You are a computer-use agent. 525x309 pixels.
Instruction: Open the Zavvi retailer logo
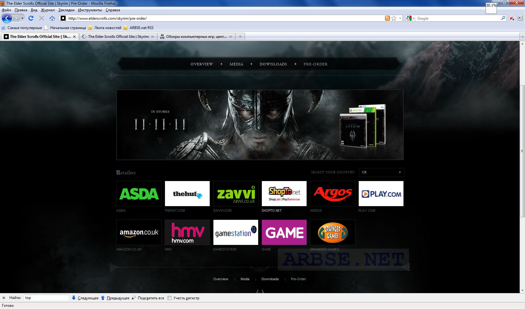pyautogui.click(x=236, y=194)
